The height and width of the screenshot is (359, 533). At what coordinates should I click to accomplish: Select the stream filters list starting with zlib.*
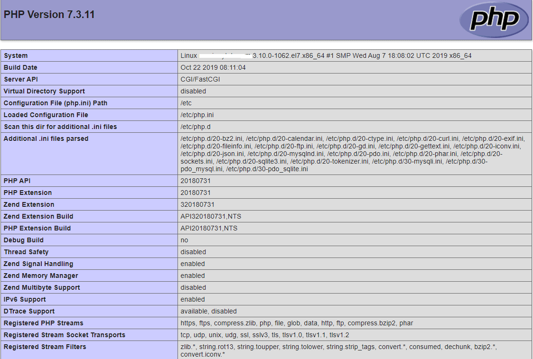click(338, 351)
